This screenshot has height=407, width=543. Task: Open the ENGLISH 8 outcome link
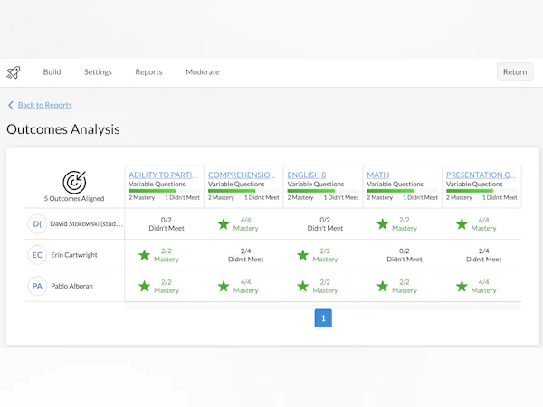pos(307,175)
